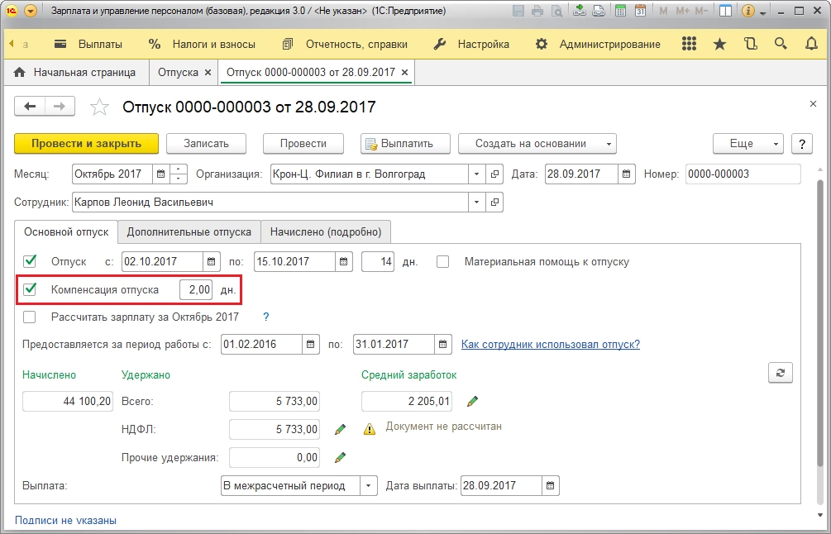This screenshot has width=831, height=534.
Task: Open Как сотрудник использовал отпуск link
Action: [551, 345]
